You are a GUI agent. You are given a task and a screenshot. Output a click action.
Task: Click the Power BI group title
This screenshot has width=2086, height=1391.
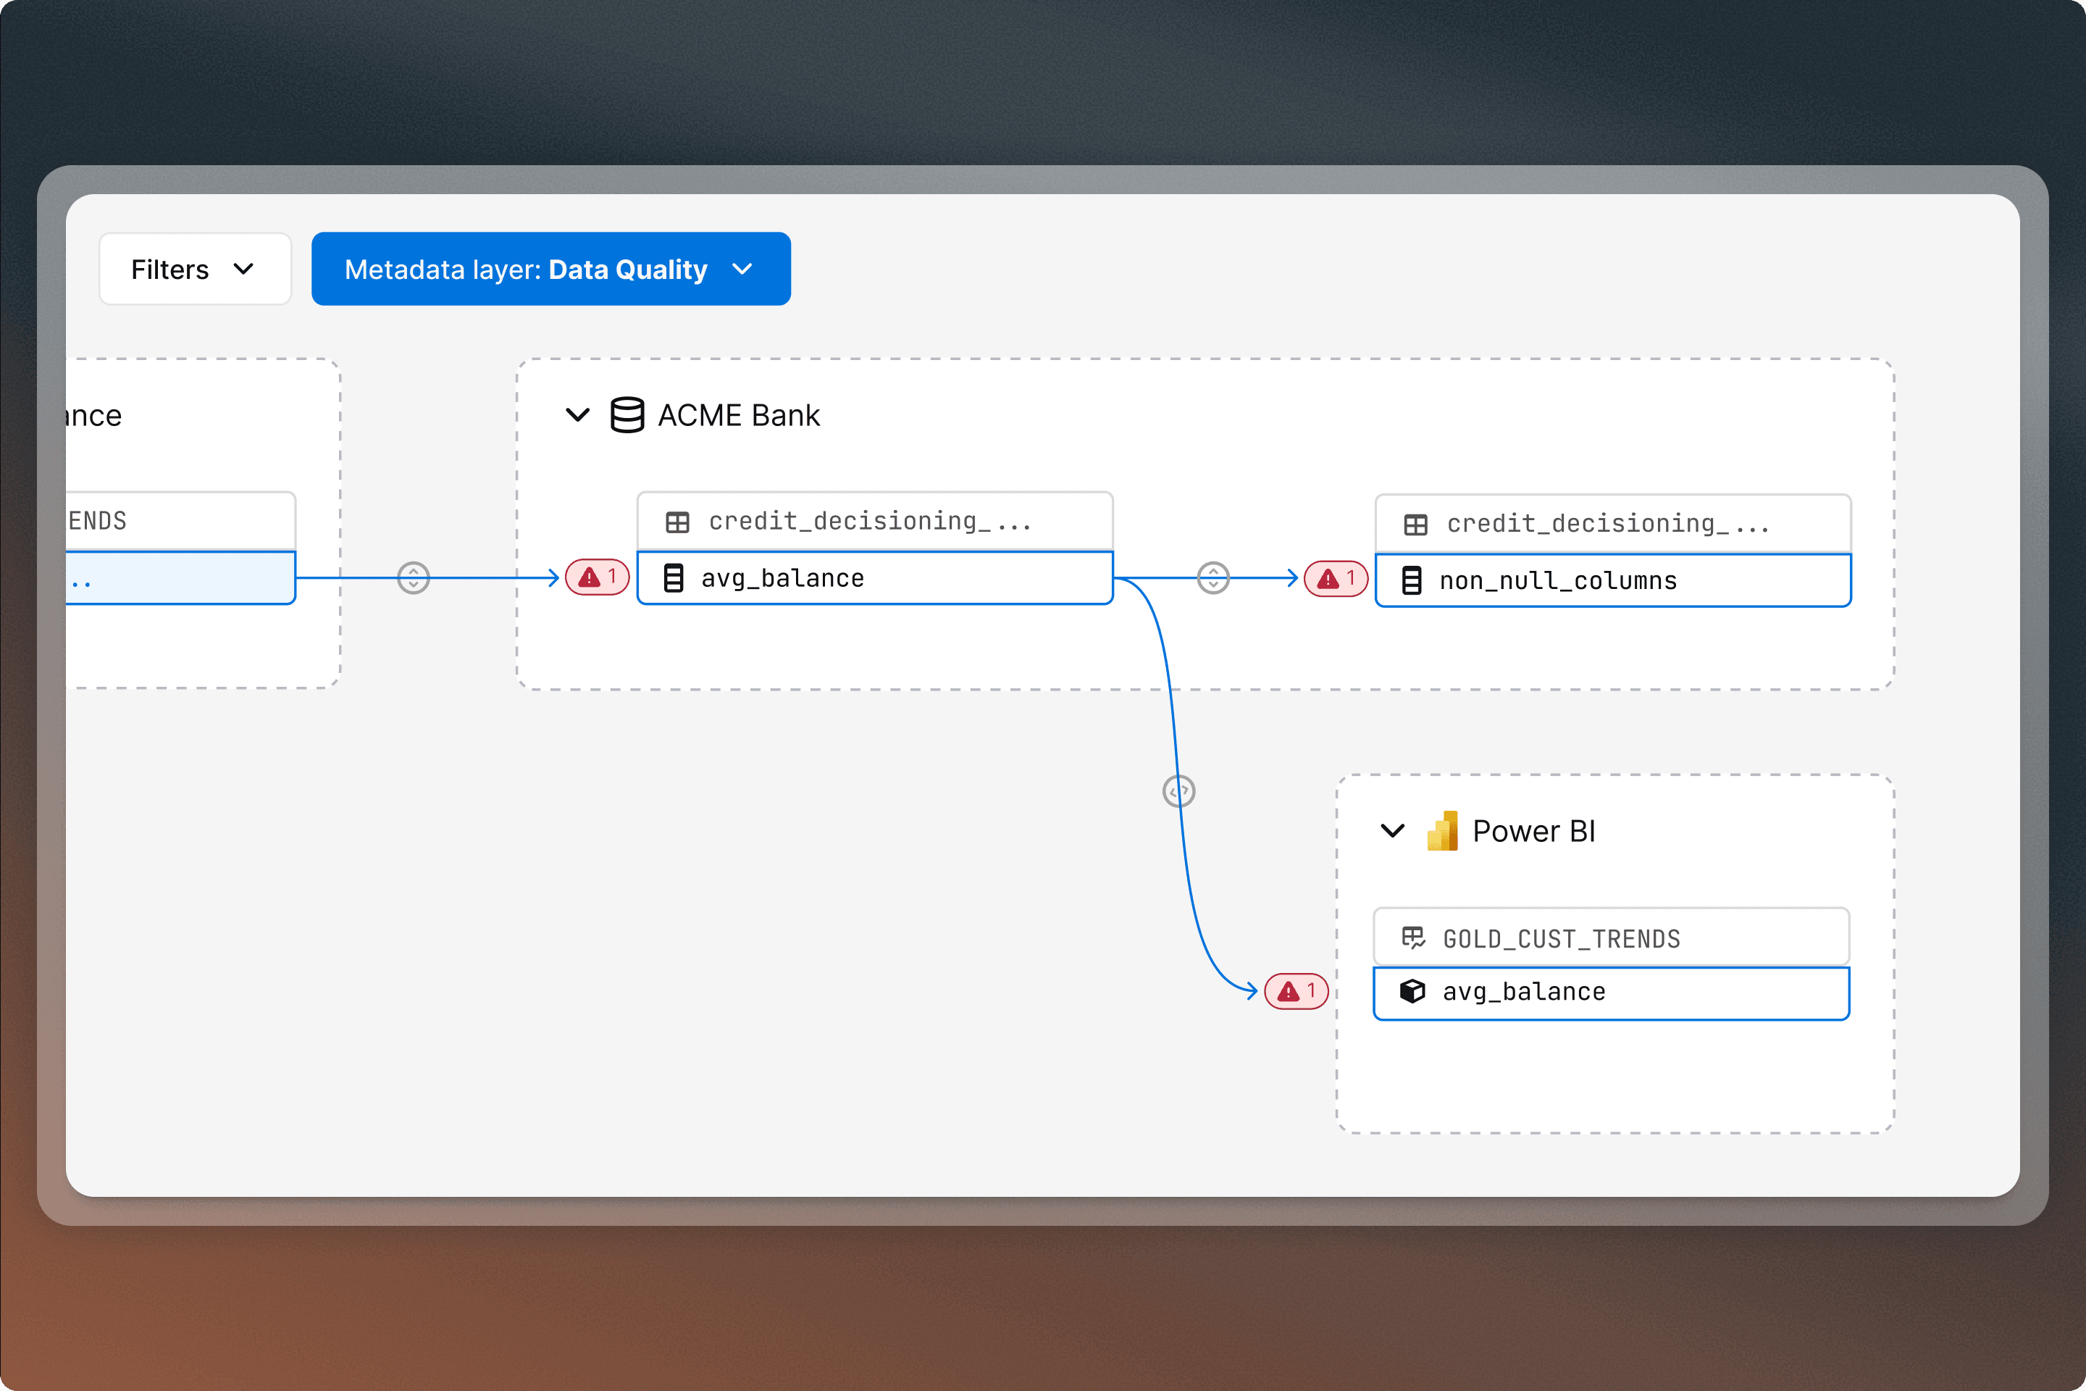pos(1533,831)
